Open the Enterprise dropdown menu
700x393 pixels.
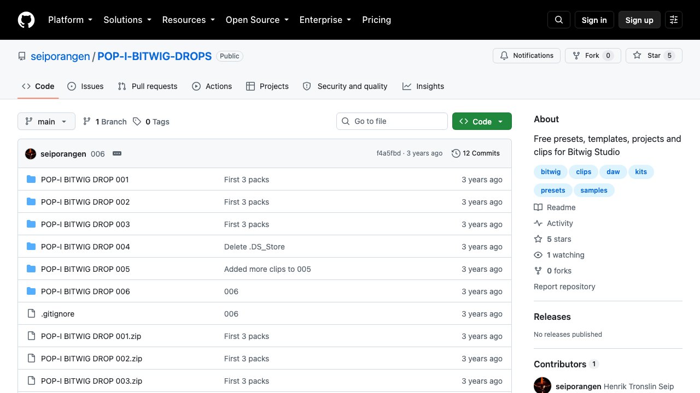click(x=325, y=20)
